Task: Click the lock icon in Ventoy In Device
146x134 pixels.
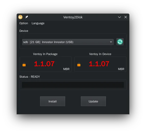Action: [79, 64]
